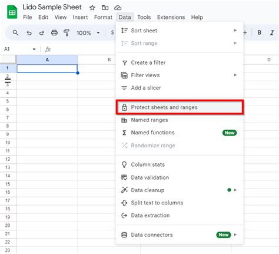Star the Lido Sample Sheet document
279x254 pixels.
pos(92,8)
